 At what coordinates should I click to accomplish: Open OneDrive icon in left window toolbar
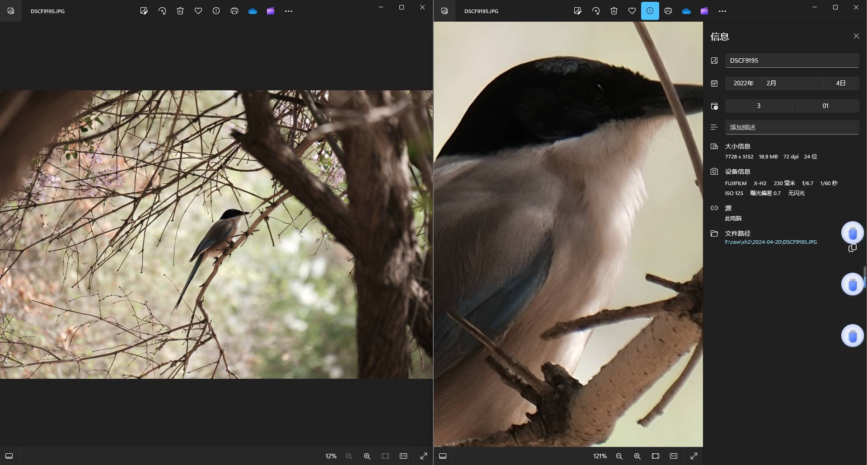tap(253, 11)
